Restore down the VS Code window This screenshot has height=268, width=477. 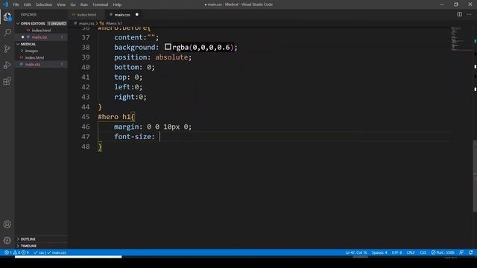coord(456,4)
